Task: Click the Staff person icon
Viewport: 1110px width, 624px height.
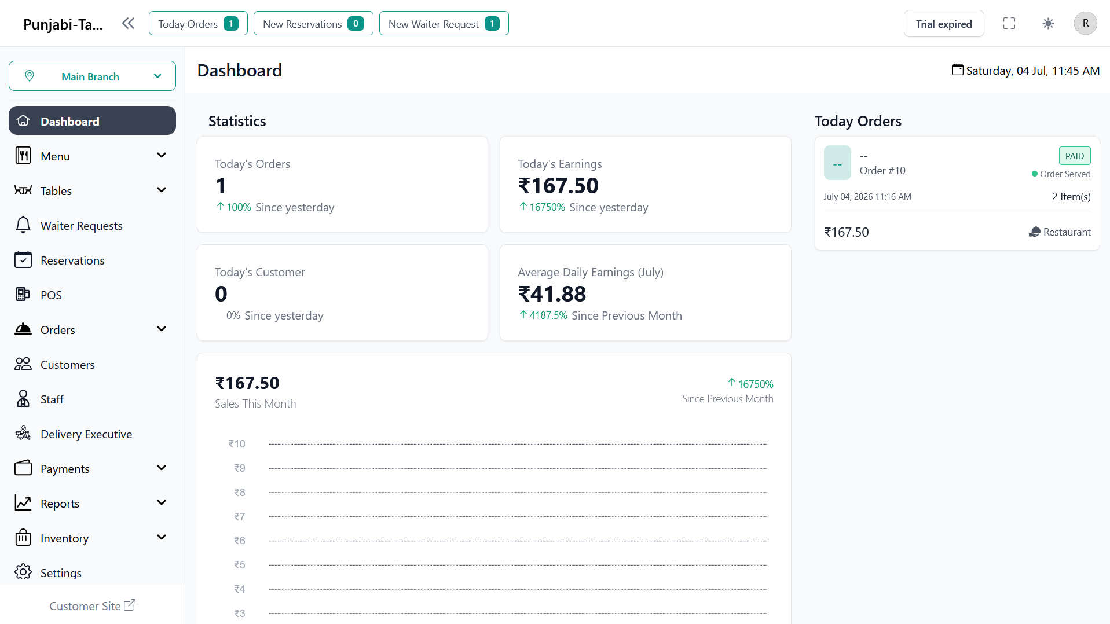Action: click(x=23, y=399)
